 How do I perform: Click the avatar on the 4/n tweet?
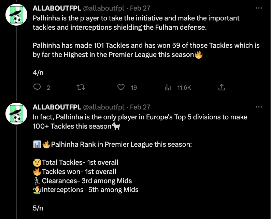click(x=17, y=14)
